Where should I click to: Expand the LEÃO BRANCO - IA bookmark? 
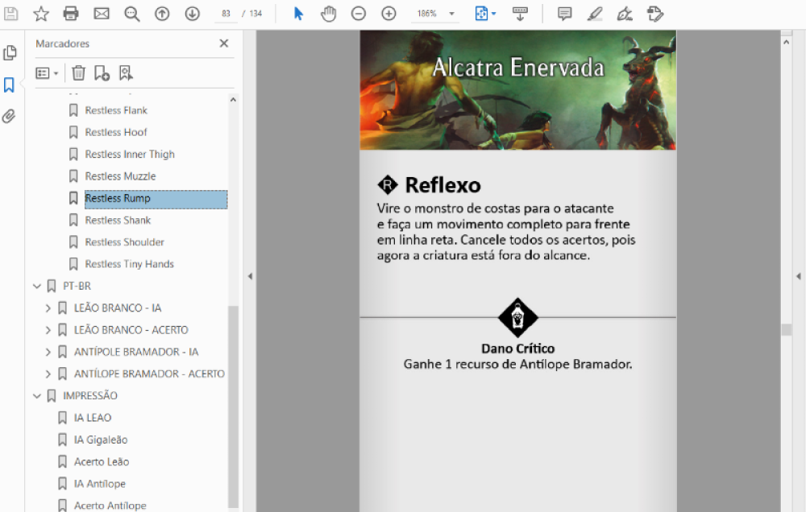coord(48,308)
